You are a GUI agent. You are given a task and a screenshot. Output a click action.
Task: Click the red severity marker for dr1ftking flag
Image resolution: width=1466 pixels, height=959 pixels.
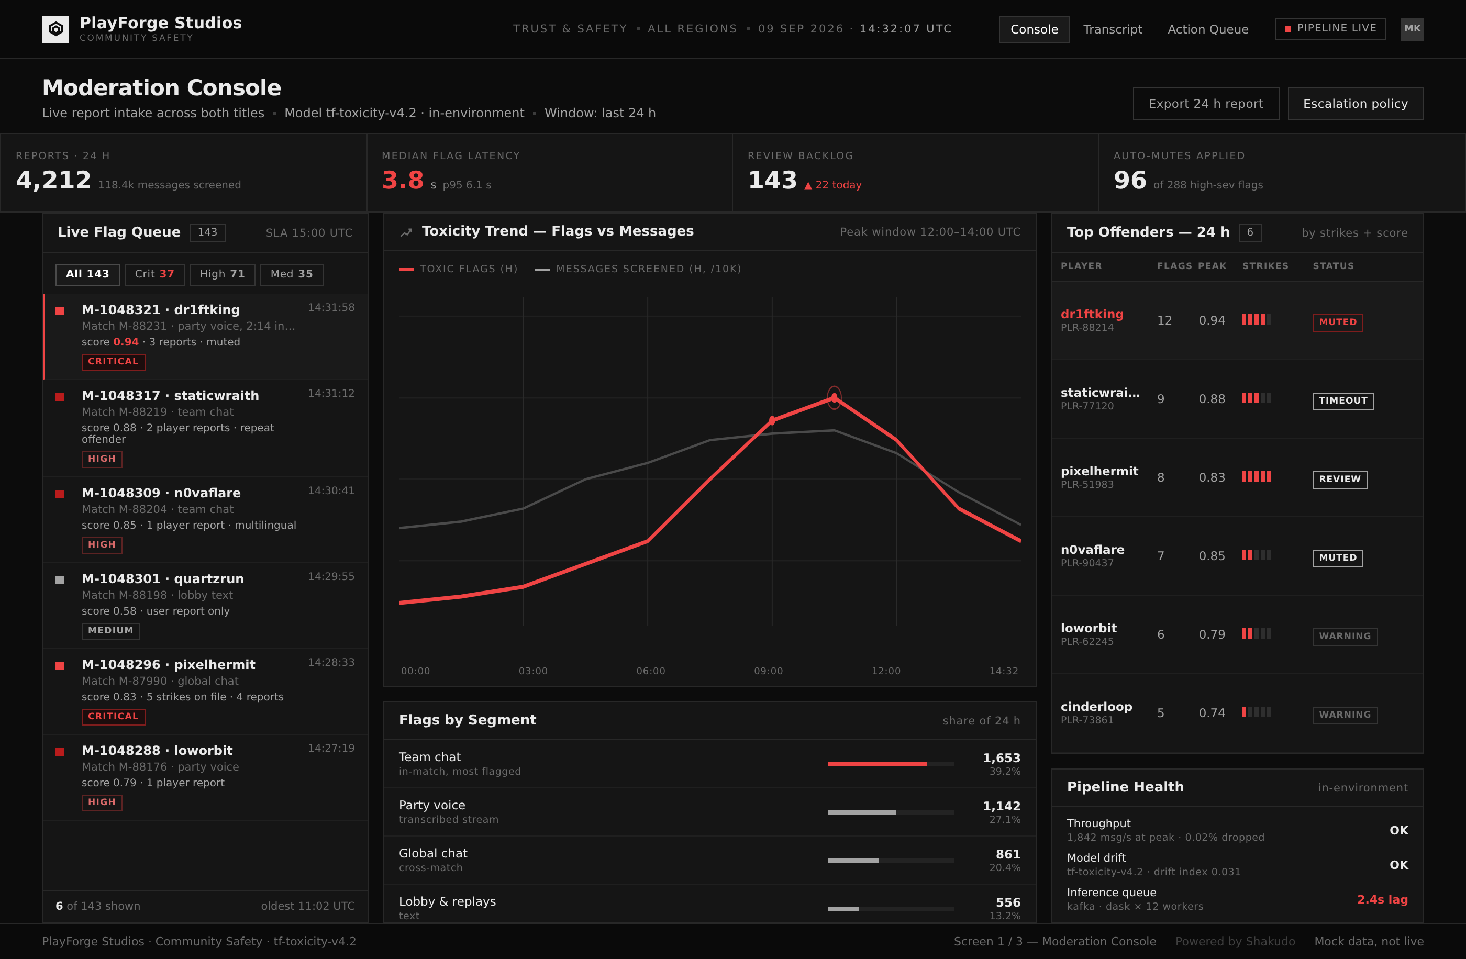click(60, 311)
